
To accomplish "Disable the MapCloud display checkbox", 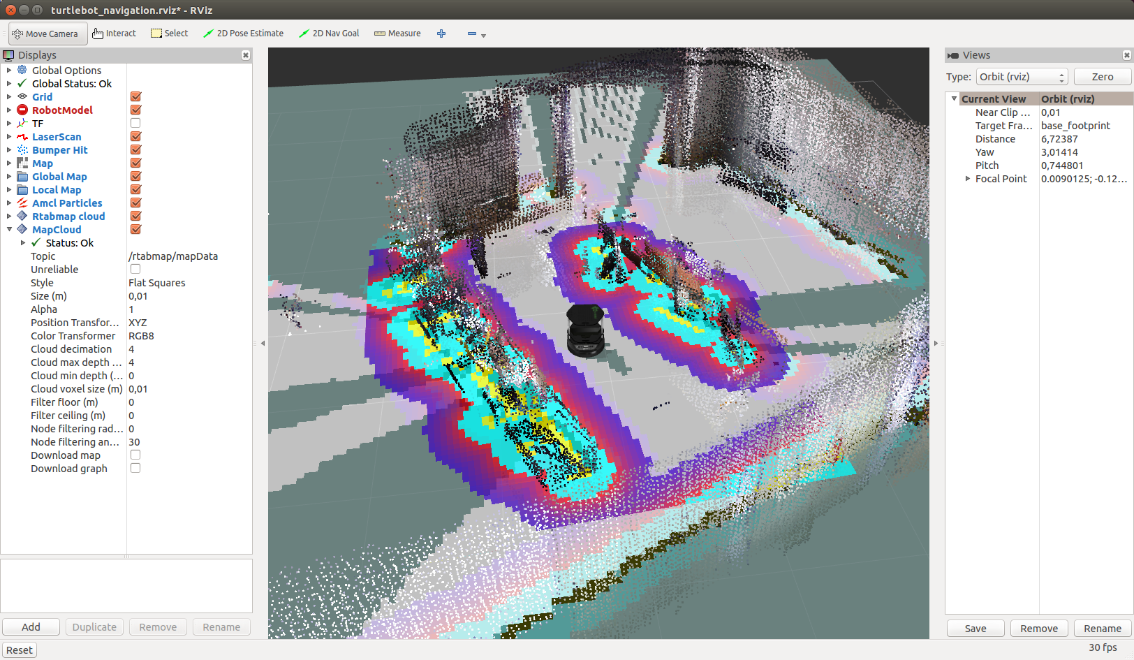I will coord(135,229).
